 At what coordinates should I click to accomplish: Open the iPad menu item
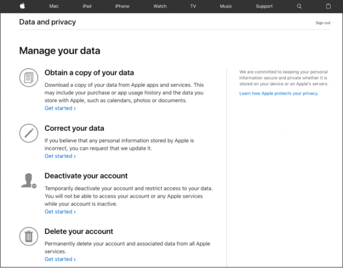click(x=87, y=6)
